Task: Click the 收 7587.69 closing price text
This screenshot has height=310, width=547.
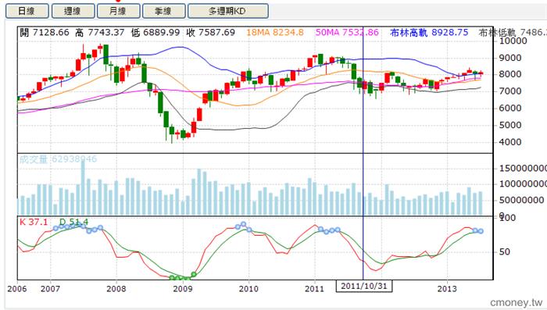Action: pyautogui.click(x=211, y=33)
